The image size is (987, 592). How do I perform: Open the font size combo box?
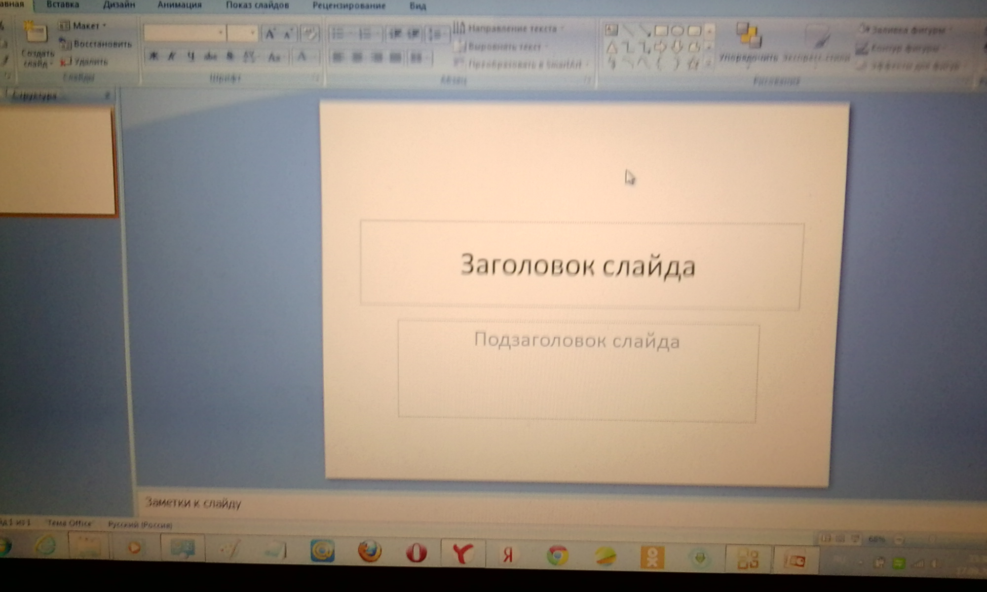point(242,34)
